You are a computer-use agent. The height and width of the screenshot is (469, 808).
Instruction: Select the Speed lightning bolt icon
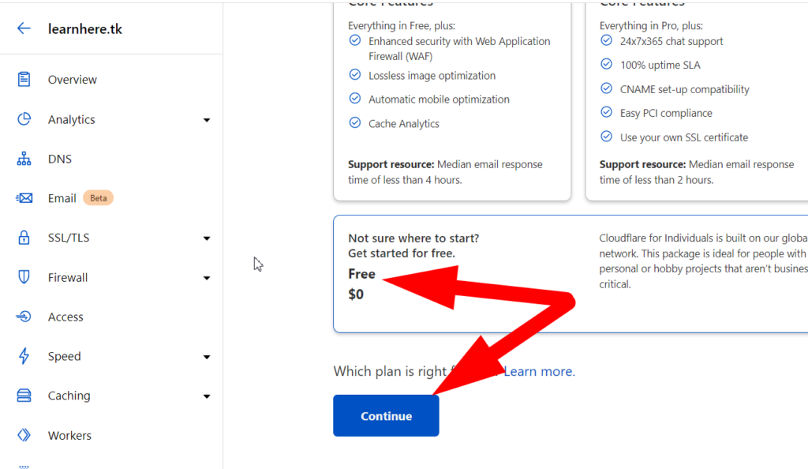coord(24,356)
